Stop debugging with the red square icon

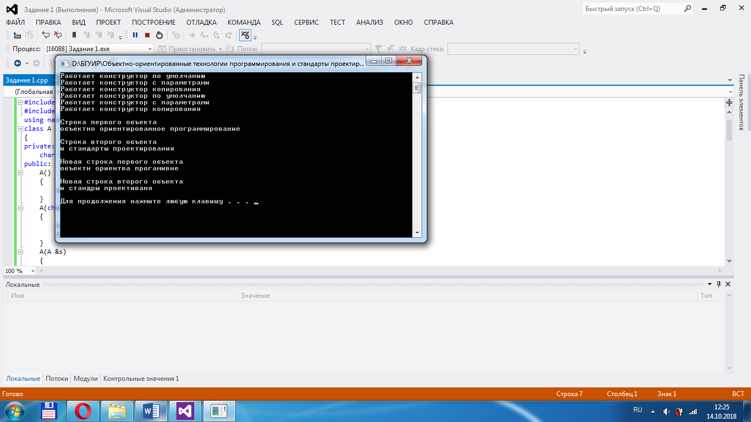[x=147, y=35]
